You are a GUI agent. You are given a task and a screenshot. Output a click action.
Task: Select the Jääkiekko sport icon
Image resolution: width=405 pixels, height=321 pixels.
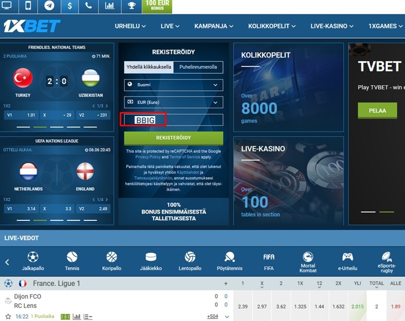[151, 261]
